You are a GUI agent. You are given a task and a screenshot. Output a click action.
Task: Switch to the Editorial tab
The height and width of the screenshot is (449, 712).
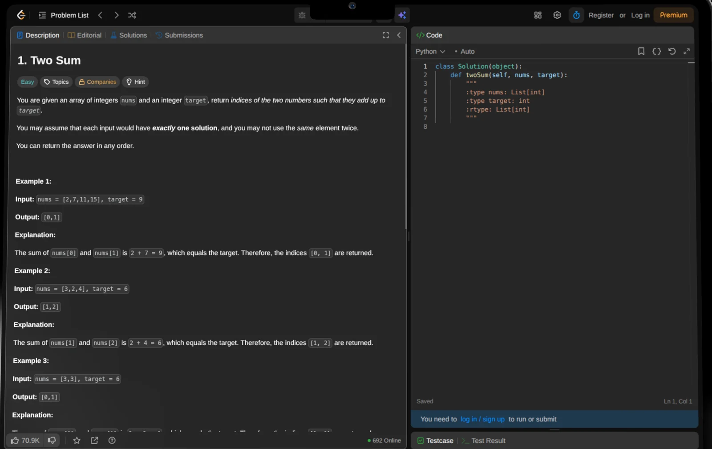click(85, 35)
